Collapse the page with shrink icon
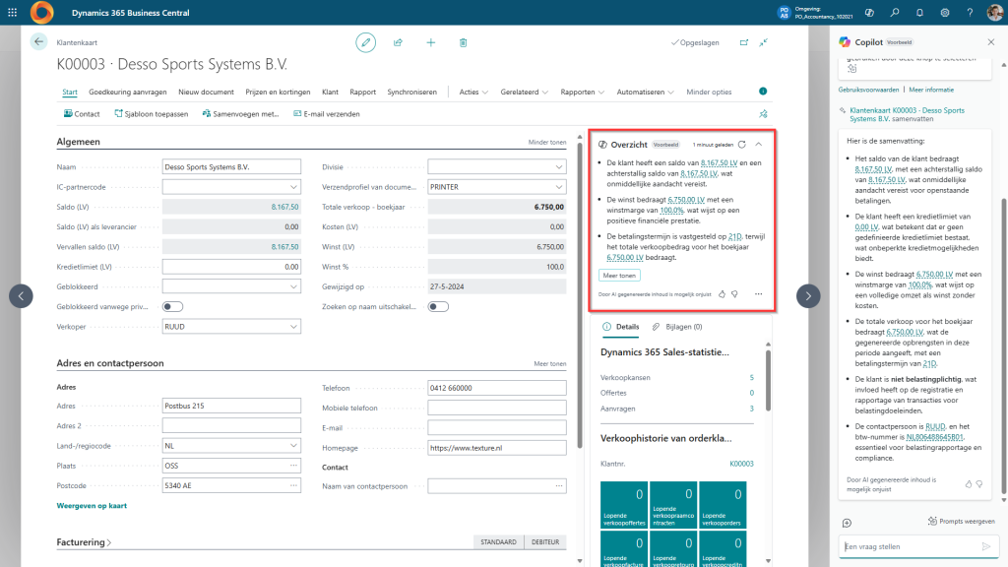Viewport: 1008px width, 567px height. [x=763, y=42]
